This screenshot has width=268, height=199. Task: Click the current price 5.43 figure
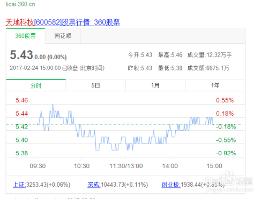pyautogui.click(x=21, y=55)
